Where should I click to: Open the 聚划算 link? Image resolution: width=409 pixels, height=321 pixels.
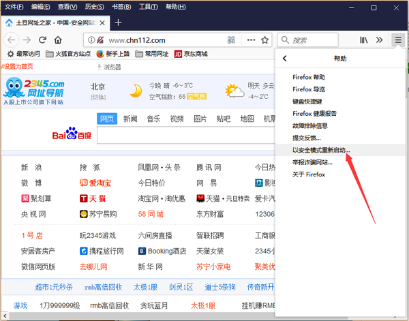coord(36,199)
